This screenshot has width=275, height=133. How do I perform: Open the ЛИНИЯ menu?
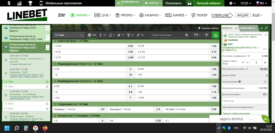(x=80, y=15)
